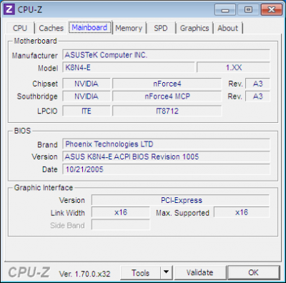286x283 pixels.
Task: Click the nForce4 MCP Southbridge field
Action: (x=167, y=96)
